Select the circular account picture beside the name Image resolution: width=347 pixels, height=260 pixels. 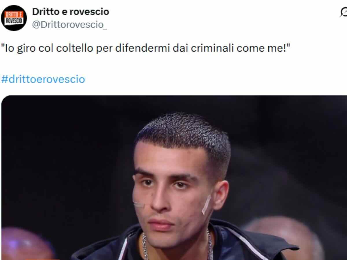[x=14, y=18]
